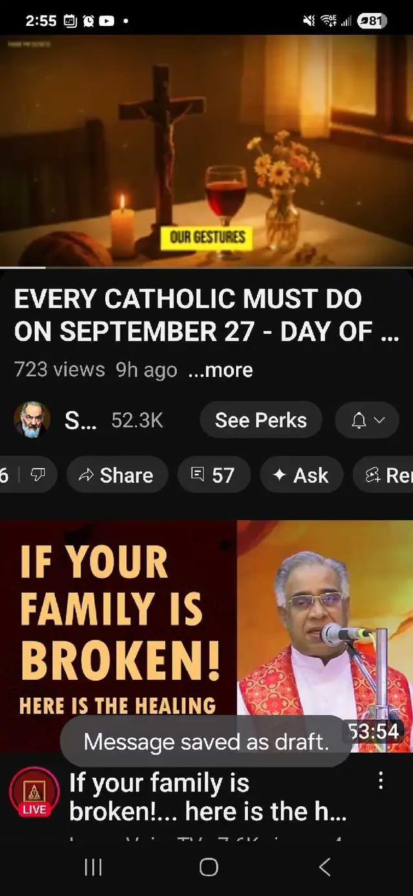Viewport: 413px width, 896px height.
Task: Open the channel avatar with the bearded man
Action: [32, 420]
